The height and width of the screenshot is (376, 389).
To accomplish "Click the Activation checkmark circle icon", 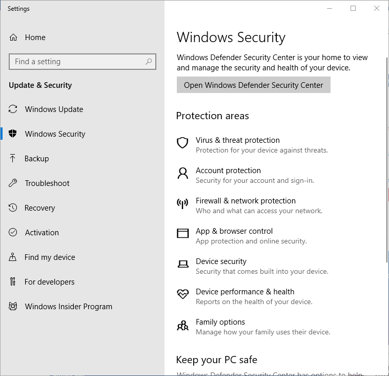I will coord(13,232).
